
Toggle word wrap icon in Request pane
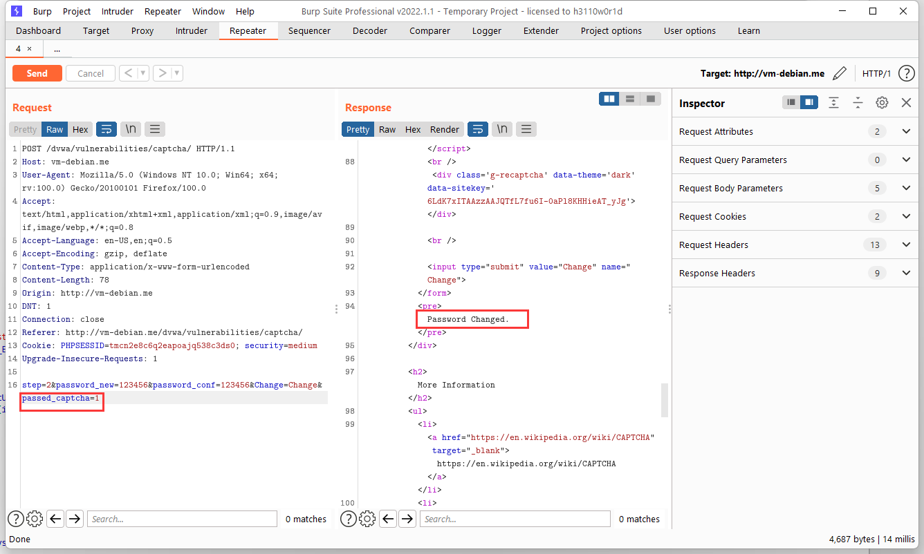coord(106,129)
